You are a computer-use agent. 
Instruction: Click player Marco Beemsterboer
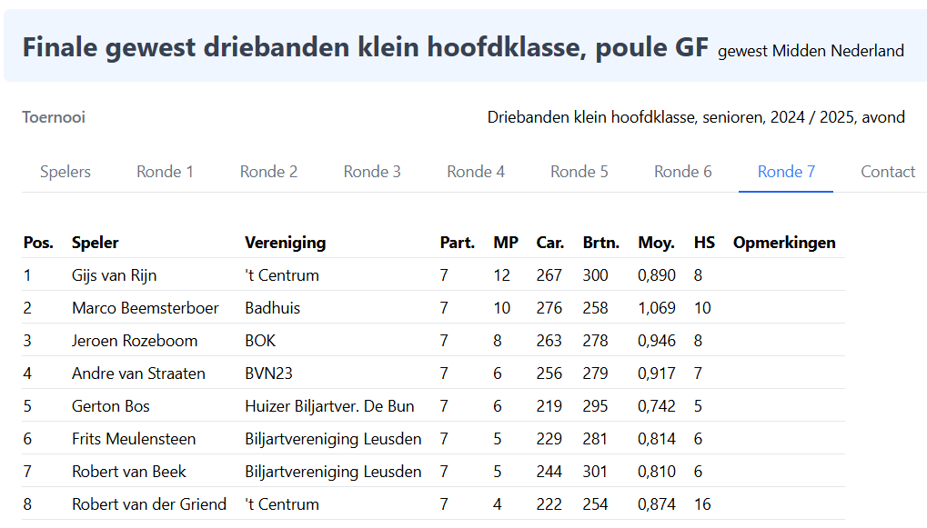click(145, 308)
